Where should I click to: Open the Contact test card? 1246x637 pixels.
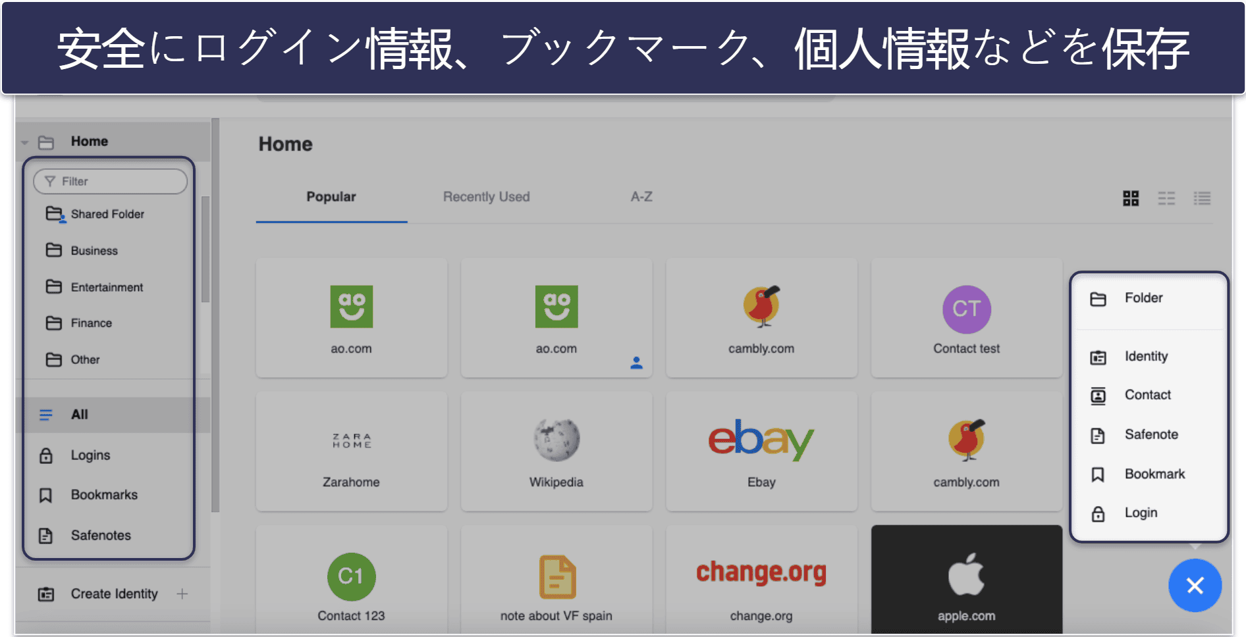(x=967, y=318)
